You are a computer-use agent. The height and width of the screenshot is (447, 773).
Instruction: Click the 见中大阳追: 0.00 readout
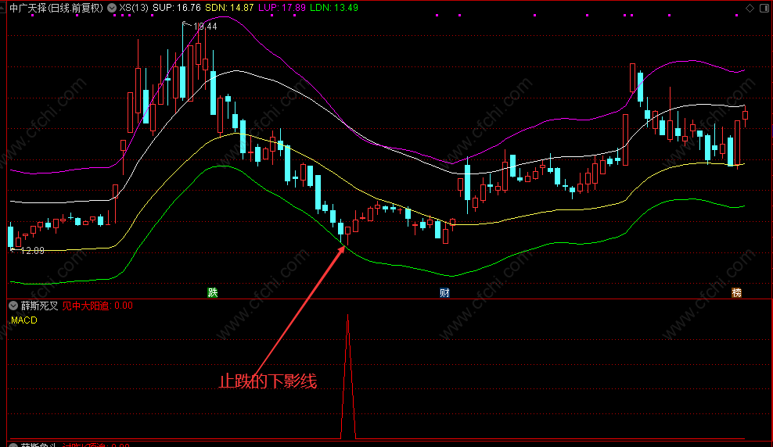click(98, 306)
